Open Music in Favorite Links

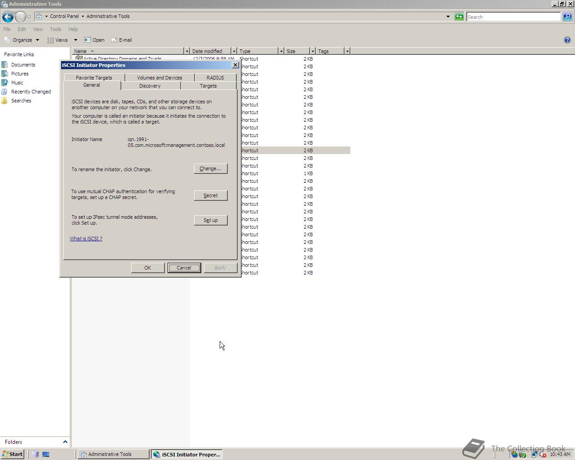click(x=13, y=83)
